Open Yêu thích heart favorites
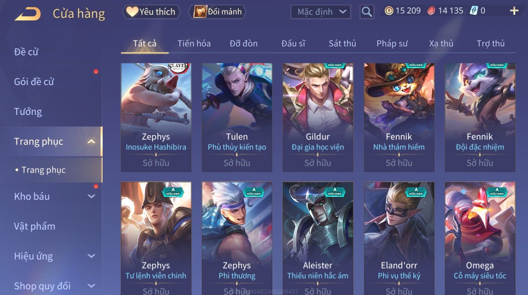The image size is (528, 295). tap(151, 12)
